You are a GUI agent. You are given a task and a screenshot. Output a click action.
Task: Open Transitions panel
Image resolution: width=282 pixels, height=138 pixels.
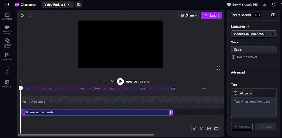click(x=7, y=84)
